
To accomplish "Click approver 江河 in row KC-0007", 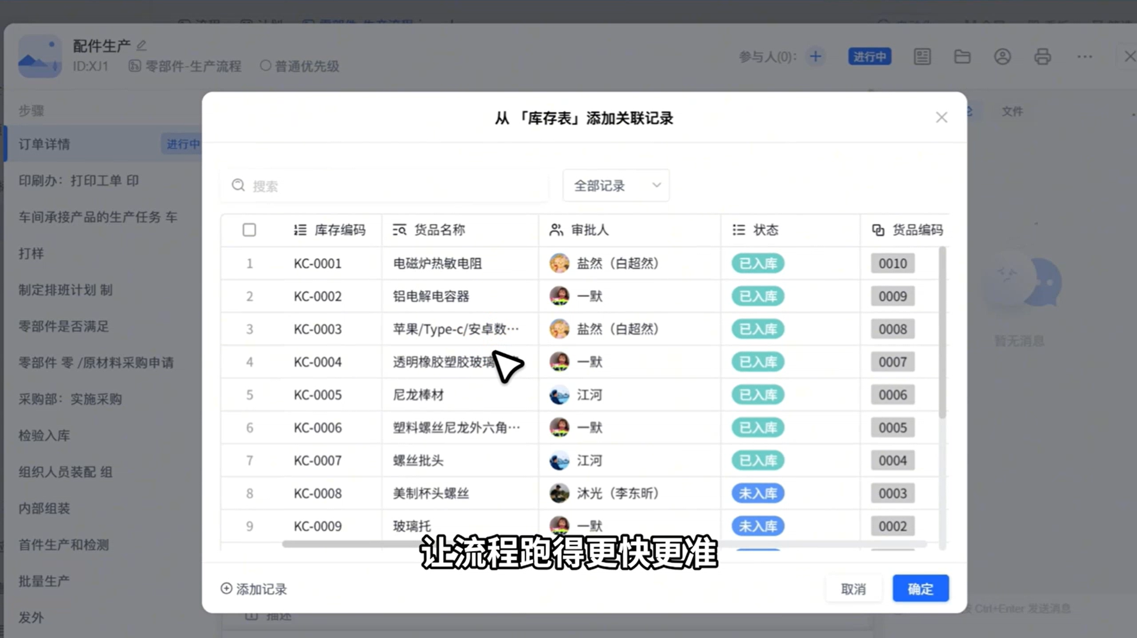I will tap(576, 460).
